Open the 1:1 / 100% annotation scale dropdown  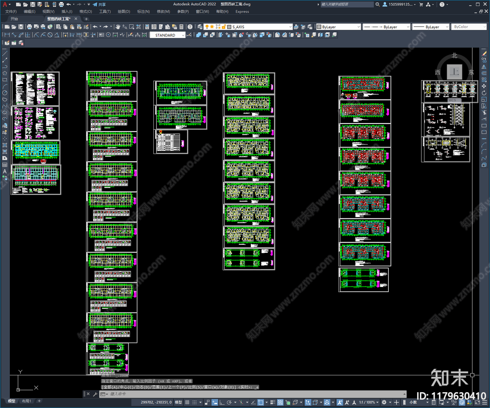(369, 402)
